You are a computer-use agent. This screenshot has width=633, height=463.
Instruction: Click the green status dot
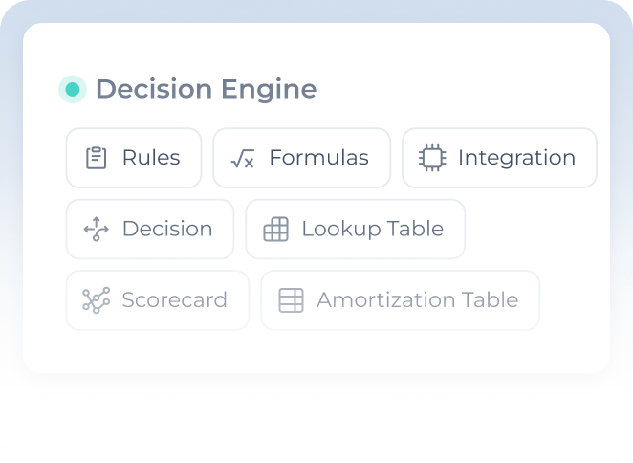click(x=73, y=89)
